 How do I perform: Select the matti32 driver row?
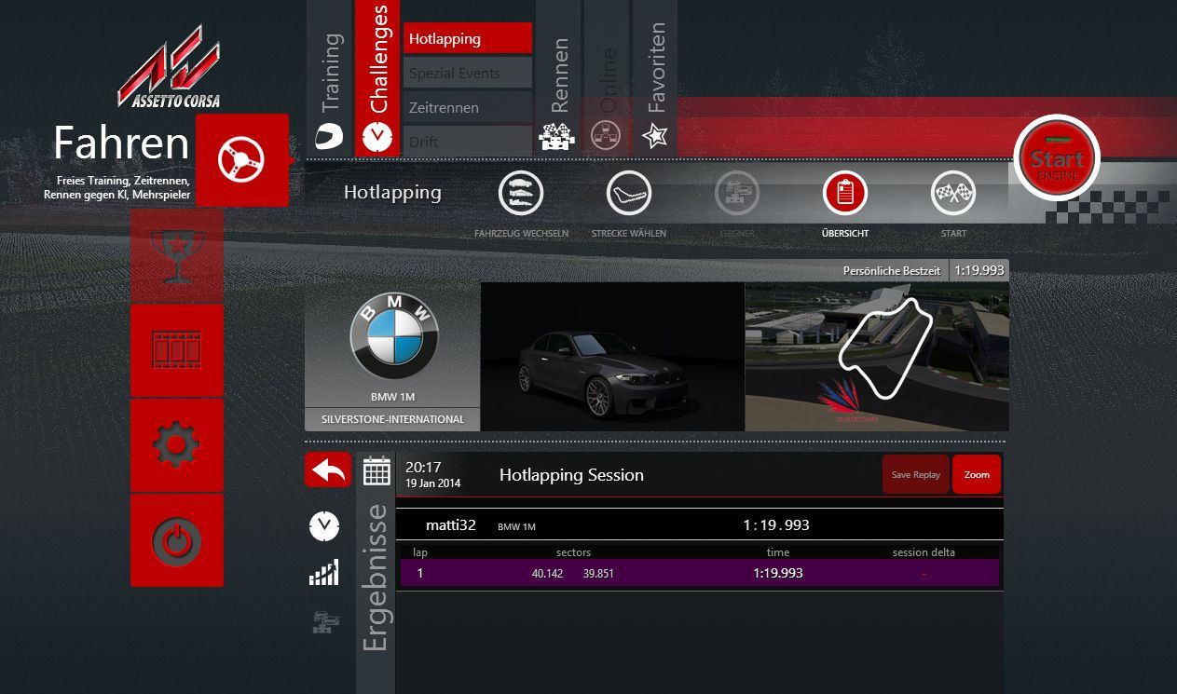tap(700, 525)
